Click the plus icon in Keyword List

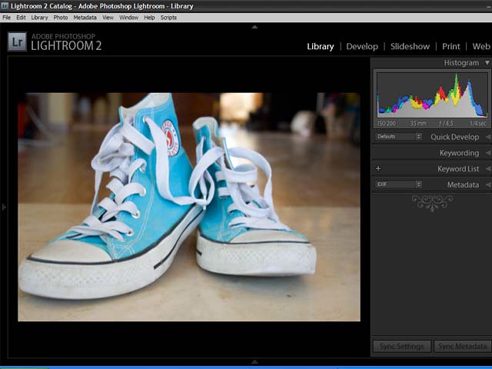378,168
